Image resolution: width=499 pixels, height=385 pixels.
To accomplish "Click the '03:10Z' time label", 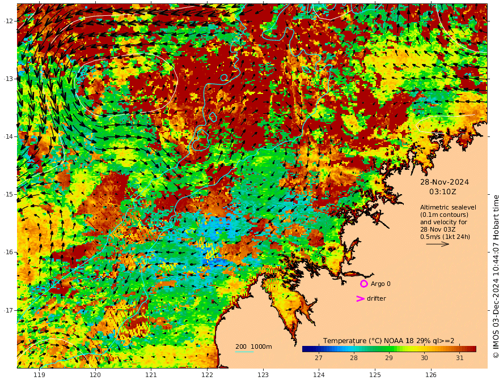I will 443,192.
